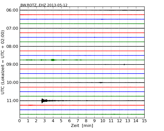
Task: Click the x-axis tick label 10
Action: (x=103, y=121)
